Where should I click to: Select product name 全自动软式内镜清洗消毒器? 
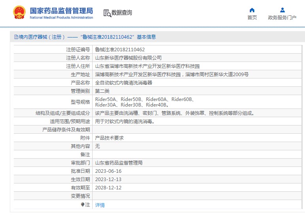[123, 83]
